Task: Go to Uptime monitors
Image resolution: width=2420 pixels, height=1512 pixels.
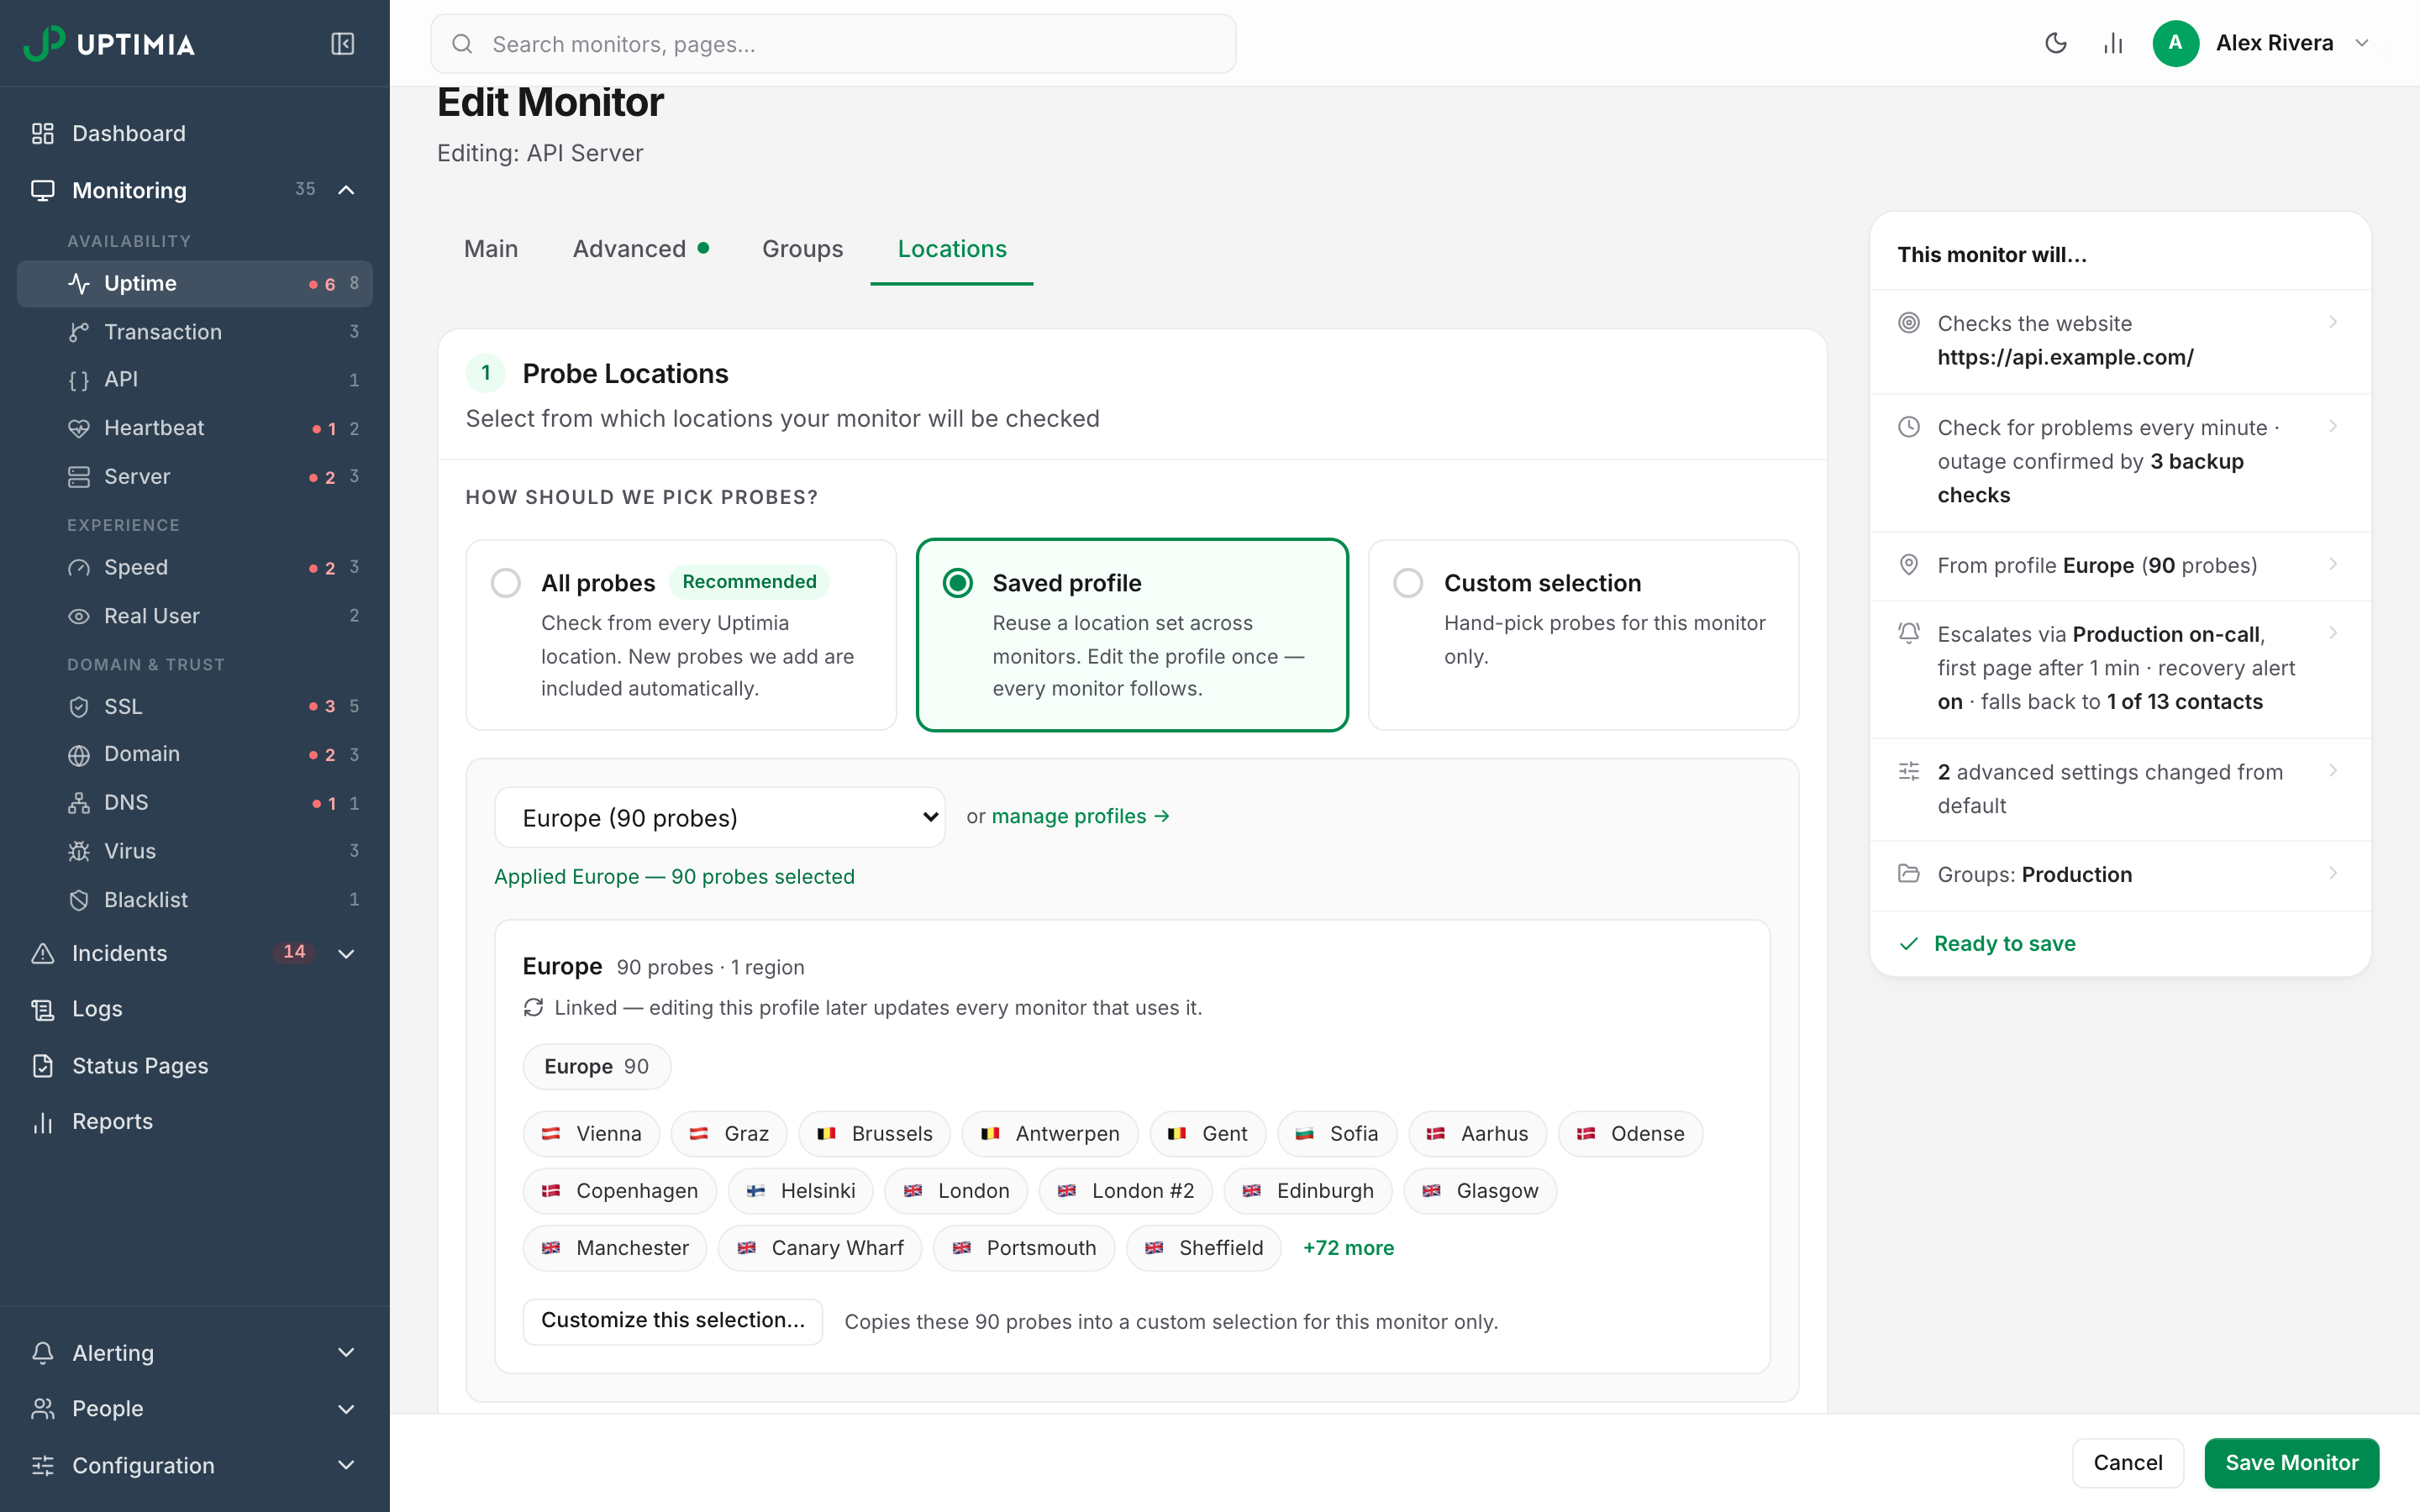Action: 195,284
